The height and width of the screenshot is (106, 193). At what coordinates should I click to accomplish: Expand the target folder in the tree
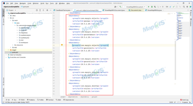click(8, 50)
